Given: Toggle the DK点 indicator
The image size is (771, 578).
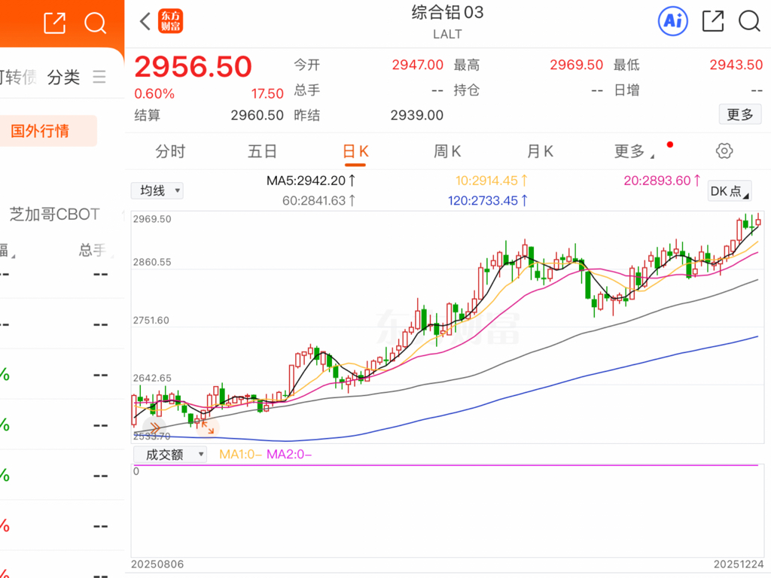Looking at the screenshot, I should (730, 191).
